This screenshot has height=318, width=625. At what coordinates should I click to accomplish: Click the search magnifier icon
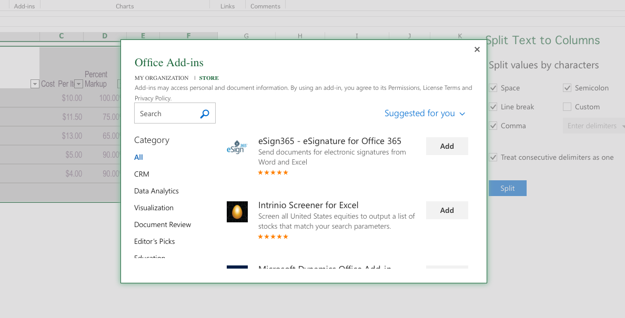coord(205,114)
